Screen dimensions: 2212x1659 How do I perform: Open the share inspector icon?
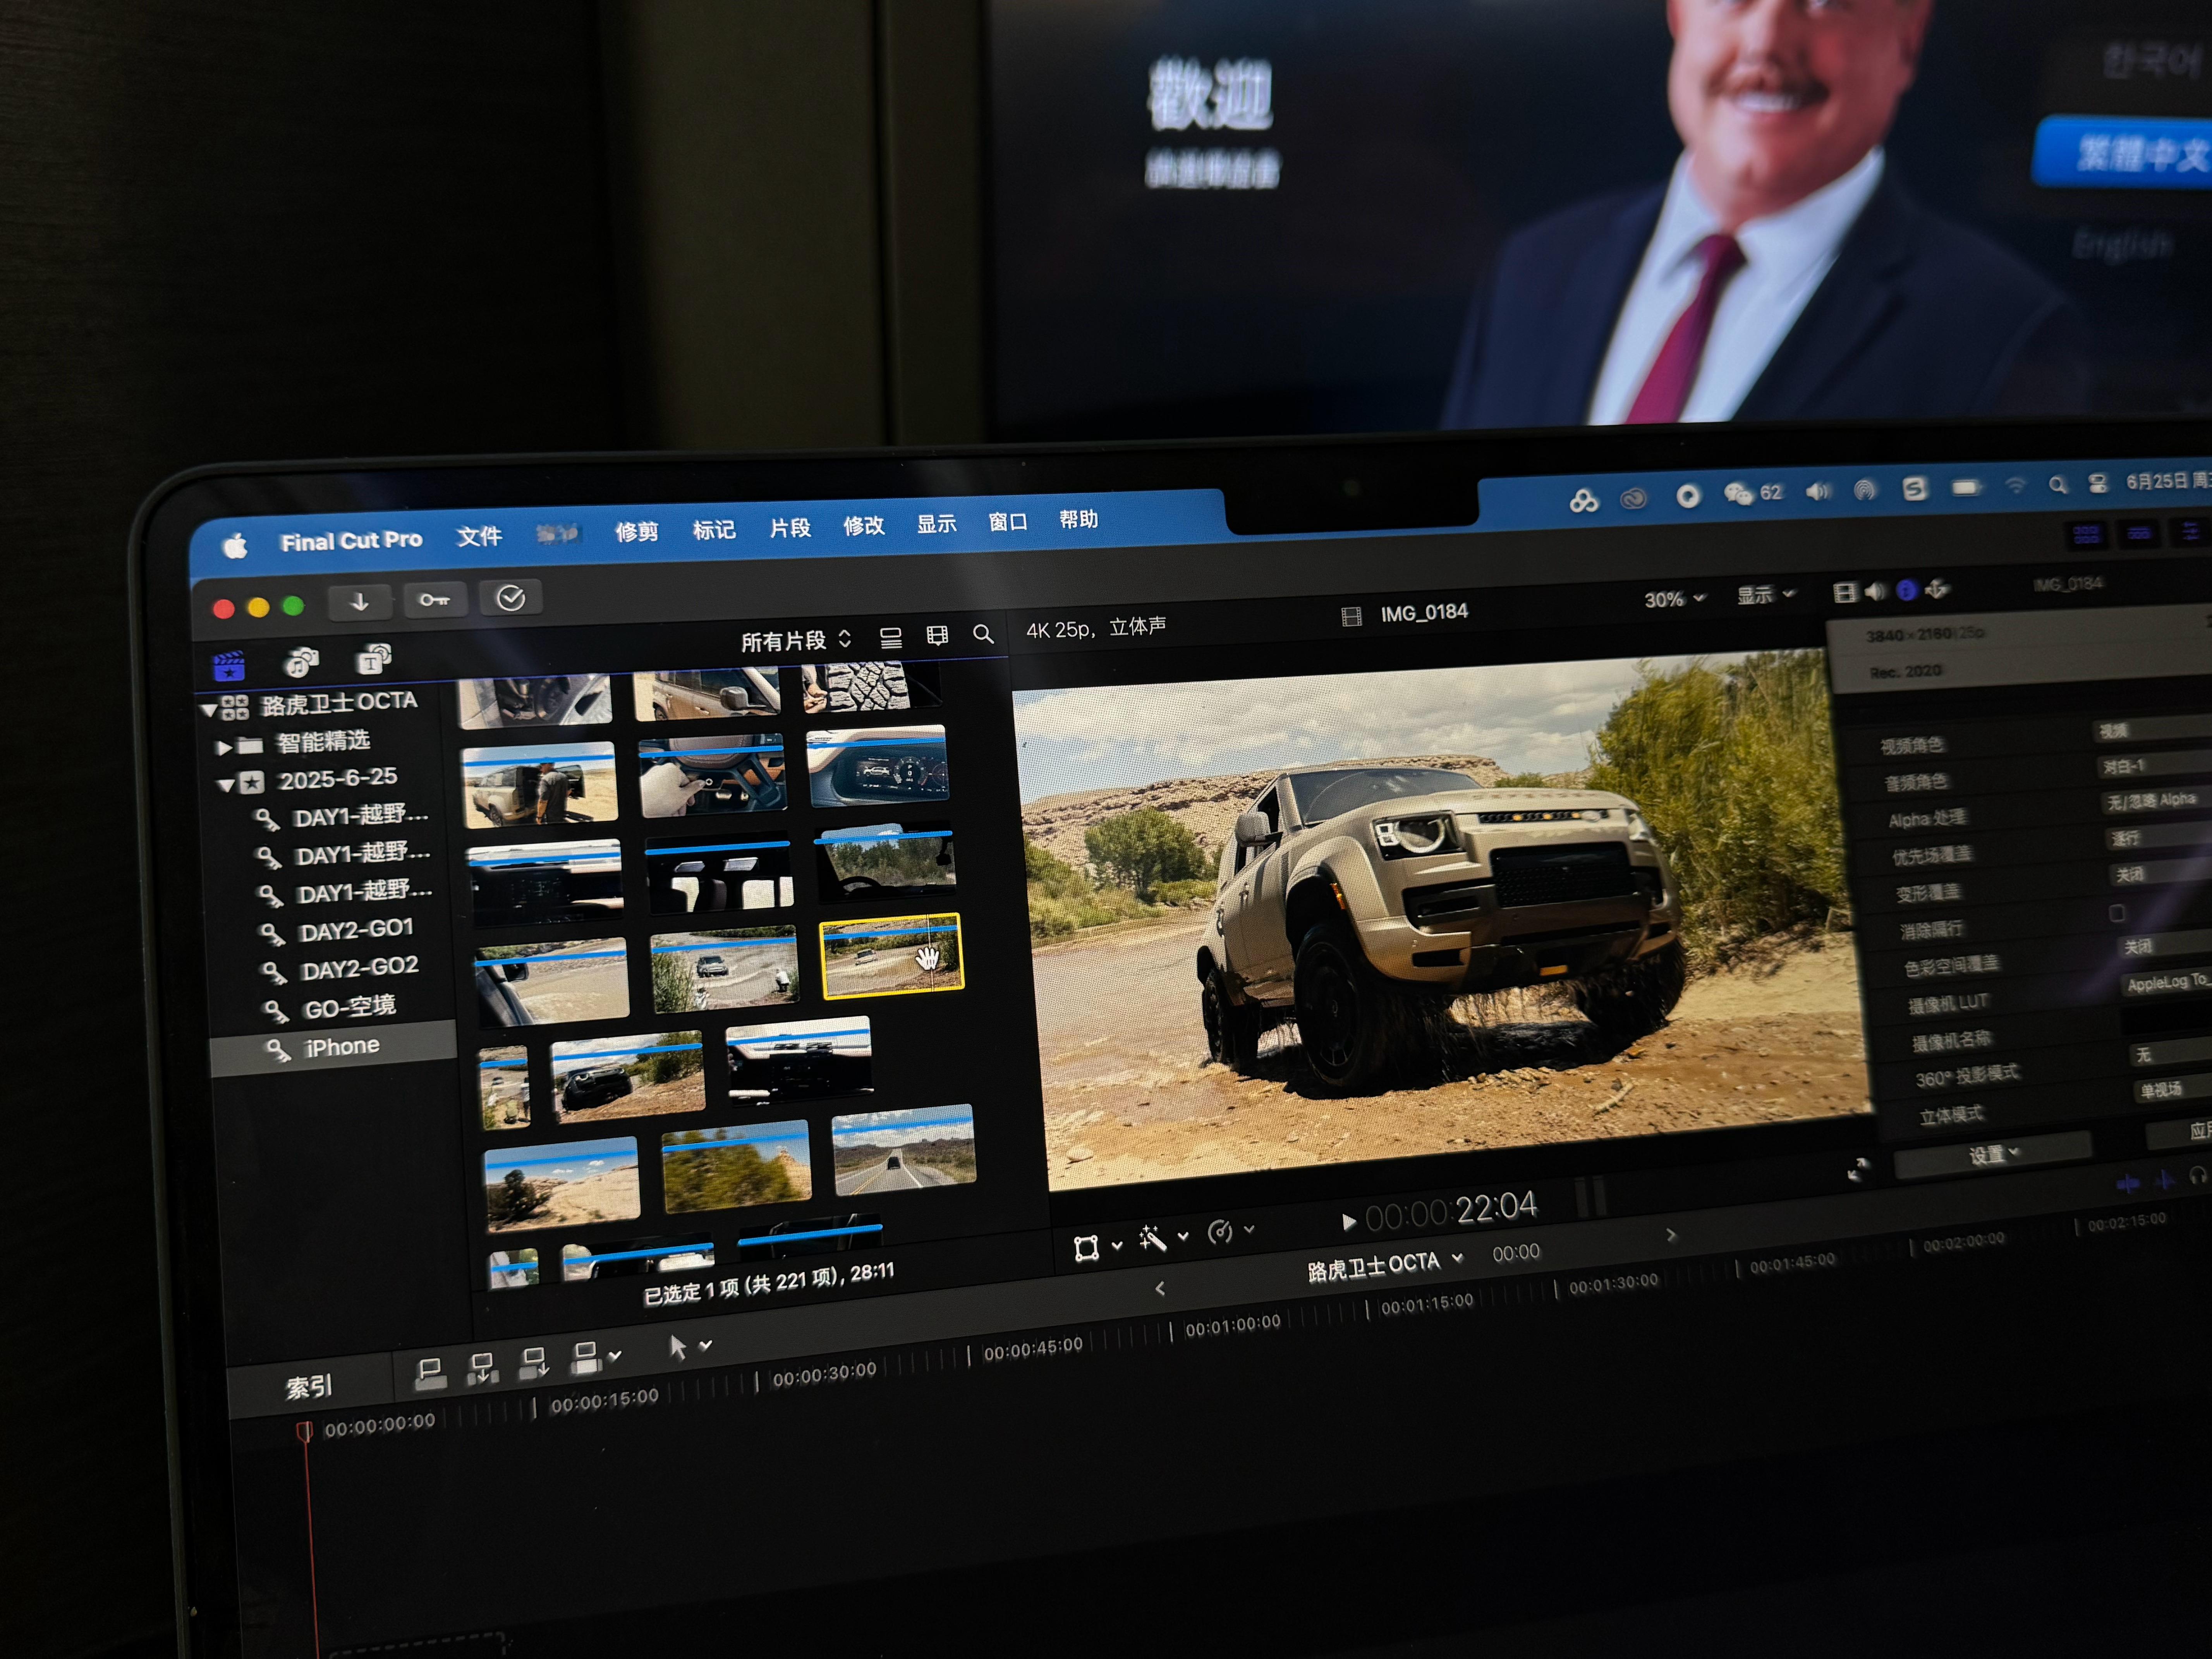(x=1937, y=589)
